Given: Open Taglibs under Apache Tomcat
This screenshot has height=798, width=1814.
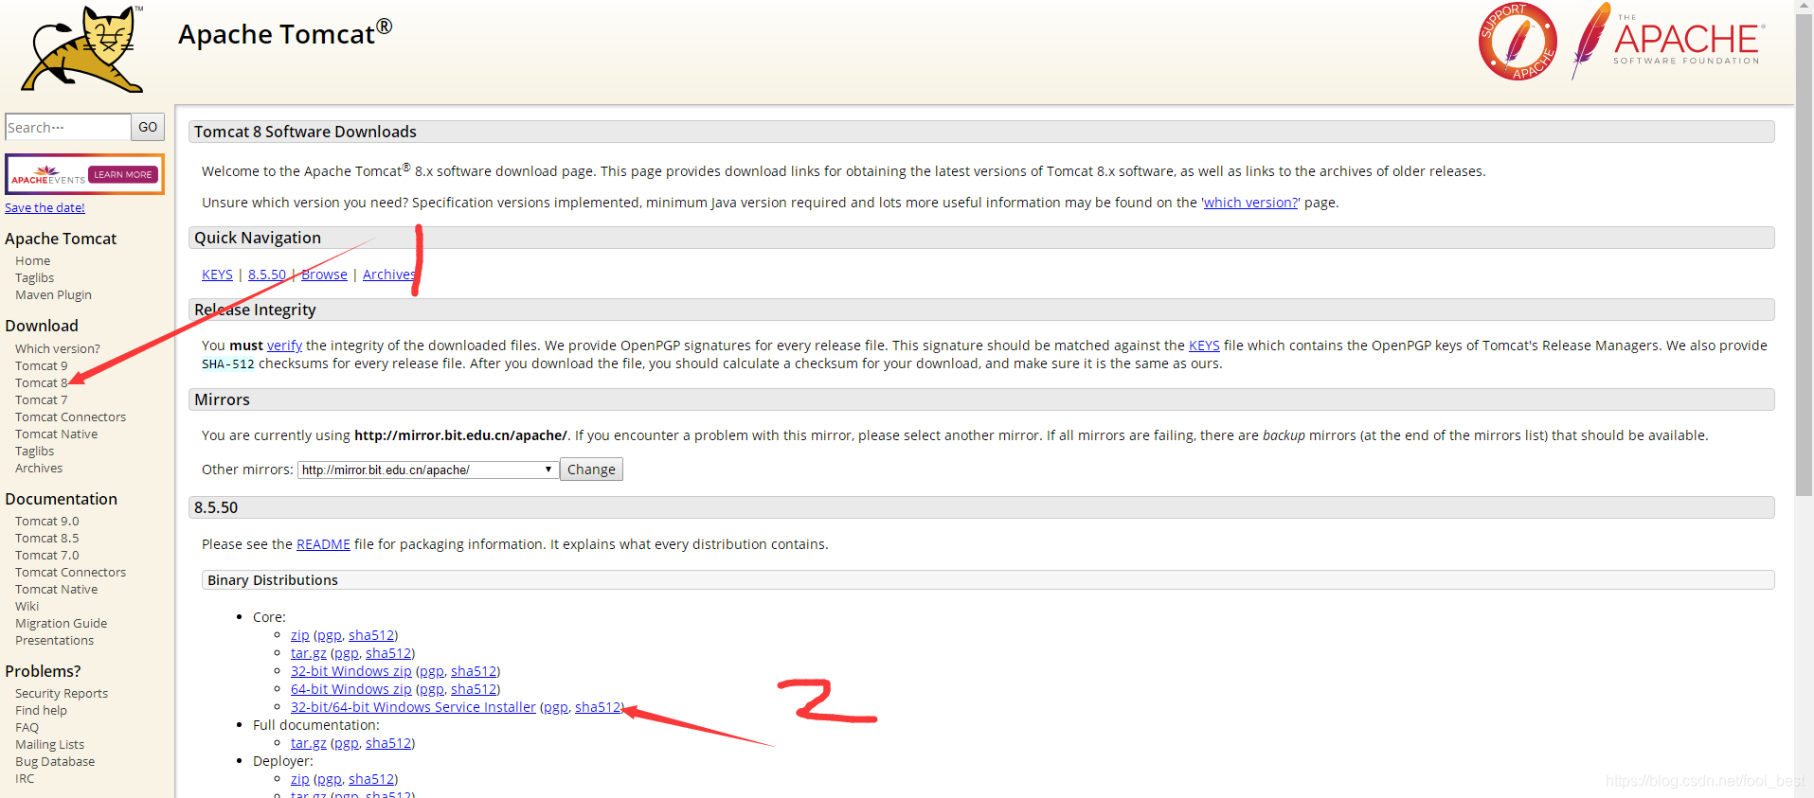Looking at the screenshot, I should 34,277.
